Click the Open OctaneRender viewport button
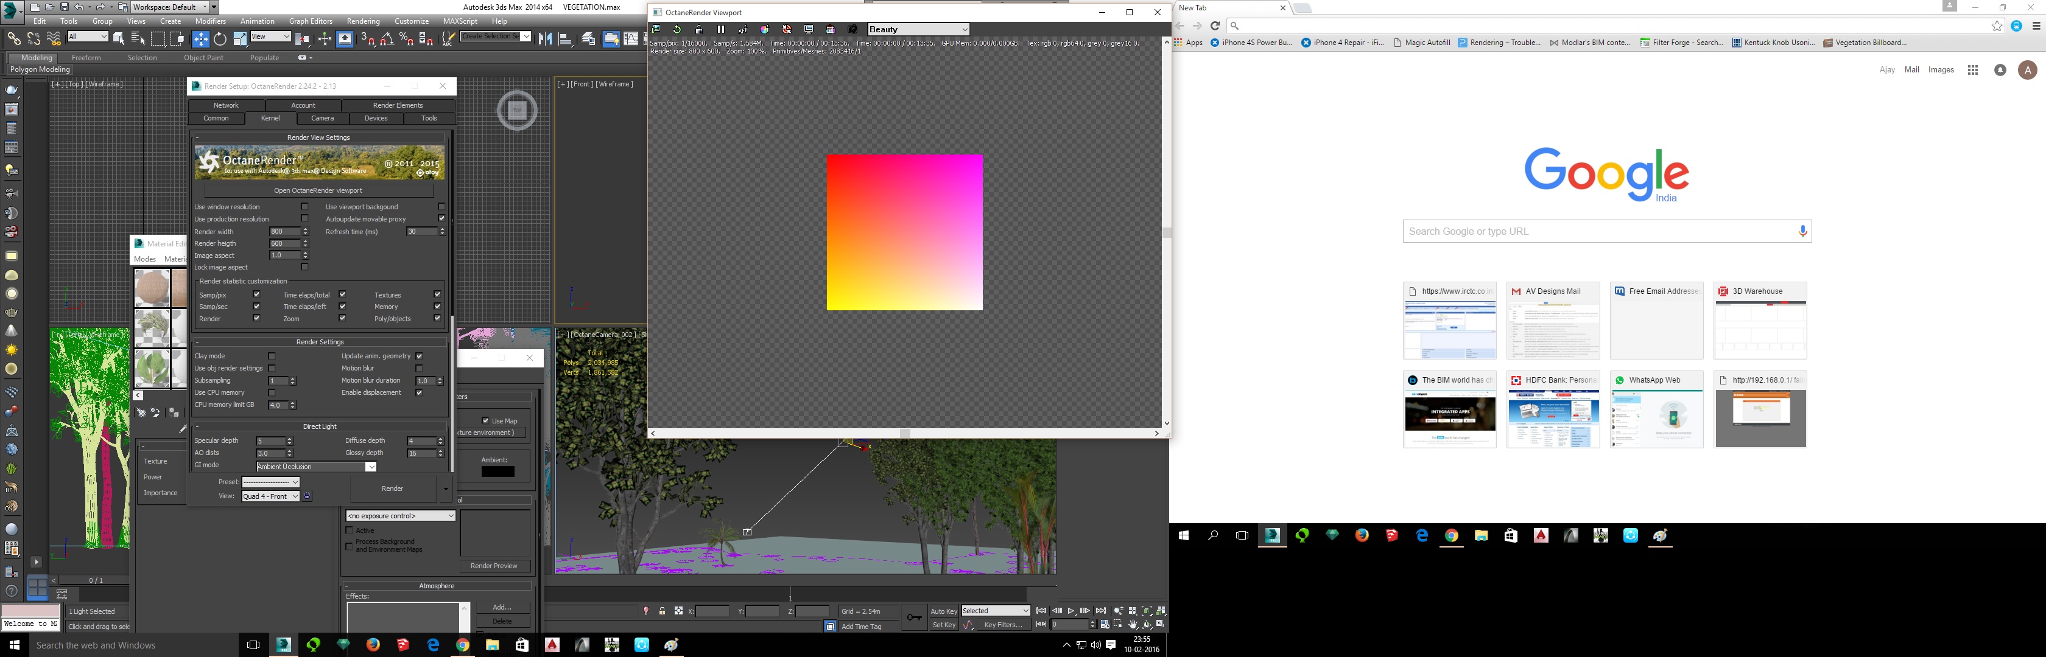The image size is (2046, 657). pyautogui.click(x=318, y=190)
